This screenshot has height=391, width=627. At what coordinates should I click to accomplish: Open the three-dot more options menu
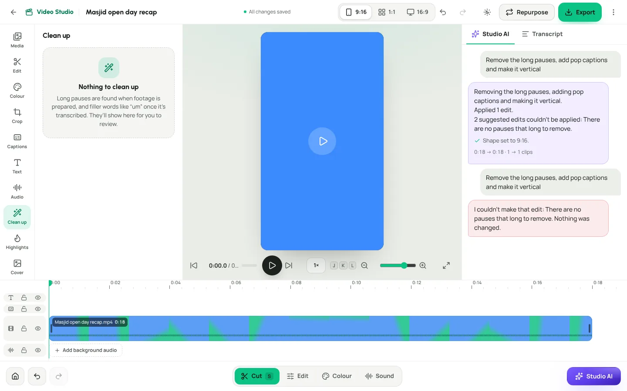[x=614, y=12]
